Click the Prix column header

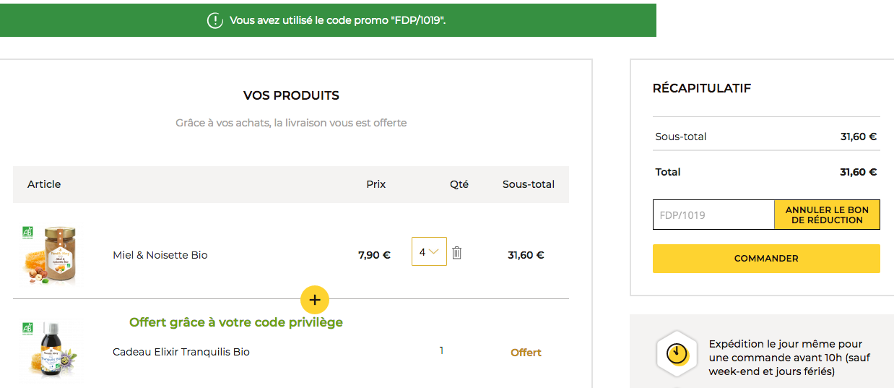[376, 184]
